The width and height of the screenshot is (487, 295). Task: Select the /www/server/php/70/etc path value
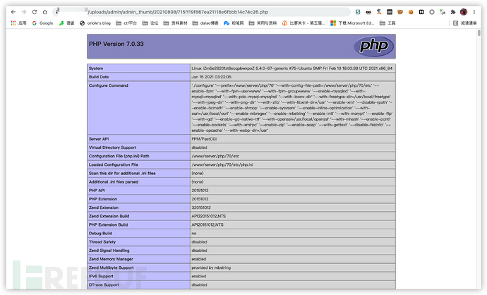click(x=215, y=156)
